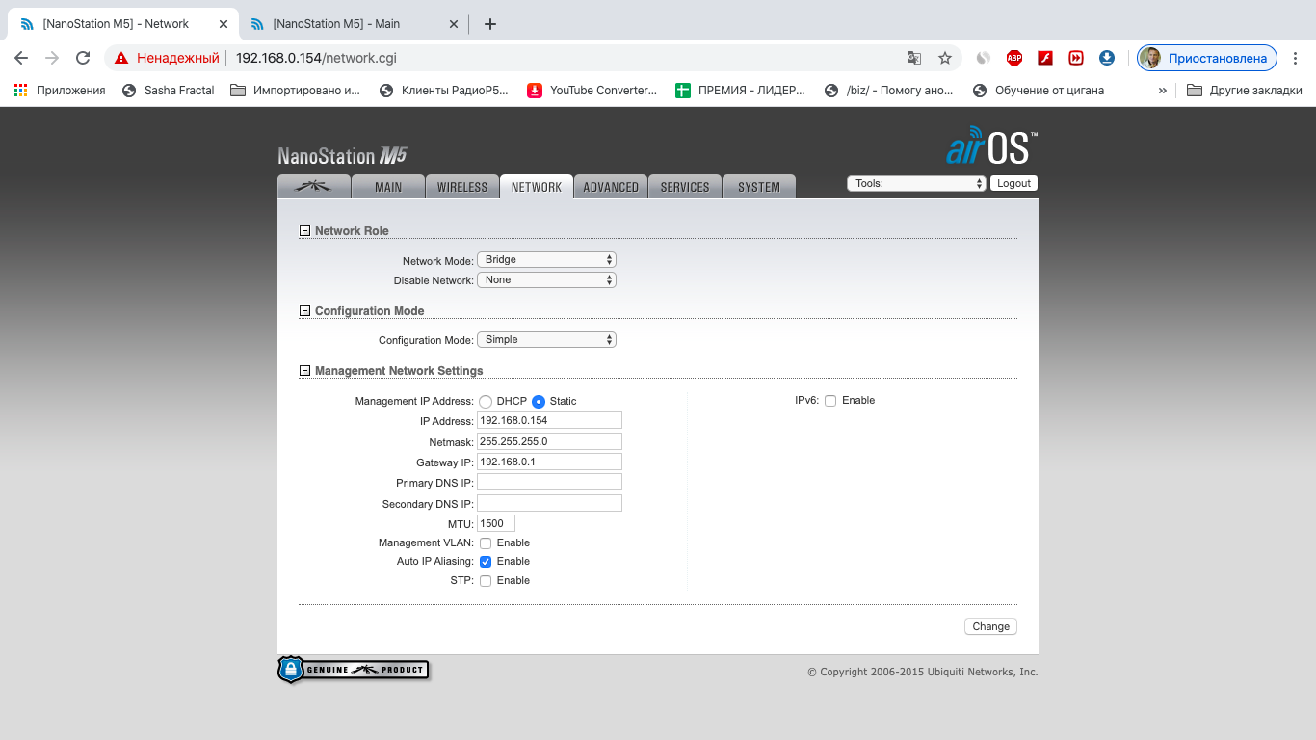This screenshot has width=1316, height=740.
Task: Click the Genuine Product badge
Action: (x=353, y=670)
